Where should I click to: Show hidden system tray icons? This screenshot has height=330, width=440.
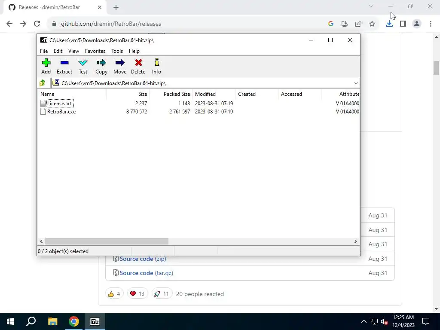(364, 321)
